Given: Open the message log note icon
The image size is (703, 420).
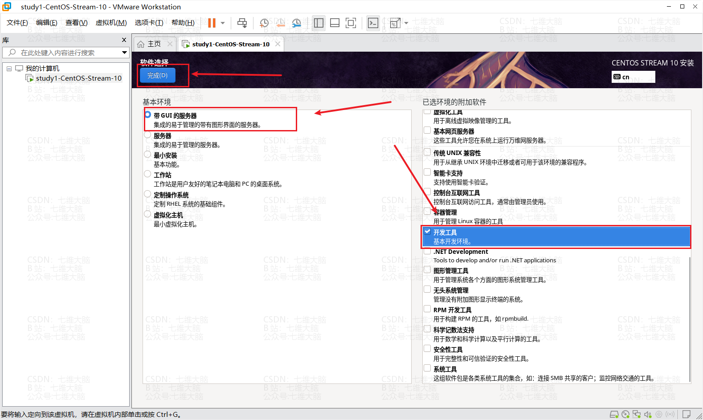Looking at the screenshot, I should tap(687, 414).
